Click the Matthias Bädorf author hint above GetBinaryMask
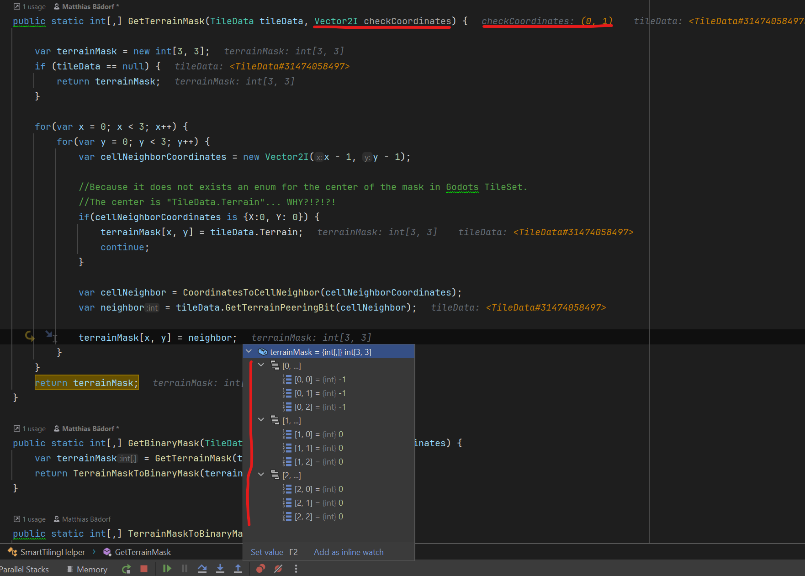Image resolution: width=805 pixels, height=576 pixels. [86, 428]
